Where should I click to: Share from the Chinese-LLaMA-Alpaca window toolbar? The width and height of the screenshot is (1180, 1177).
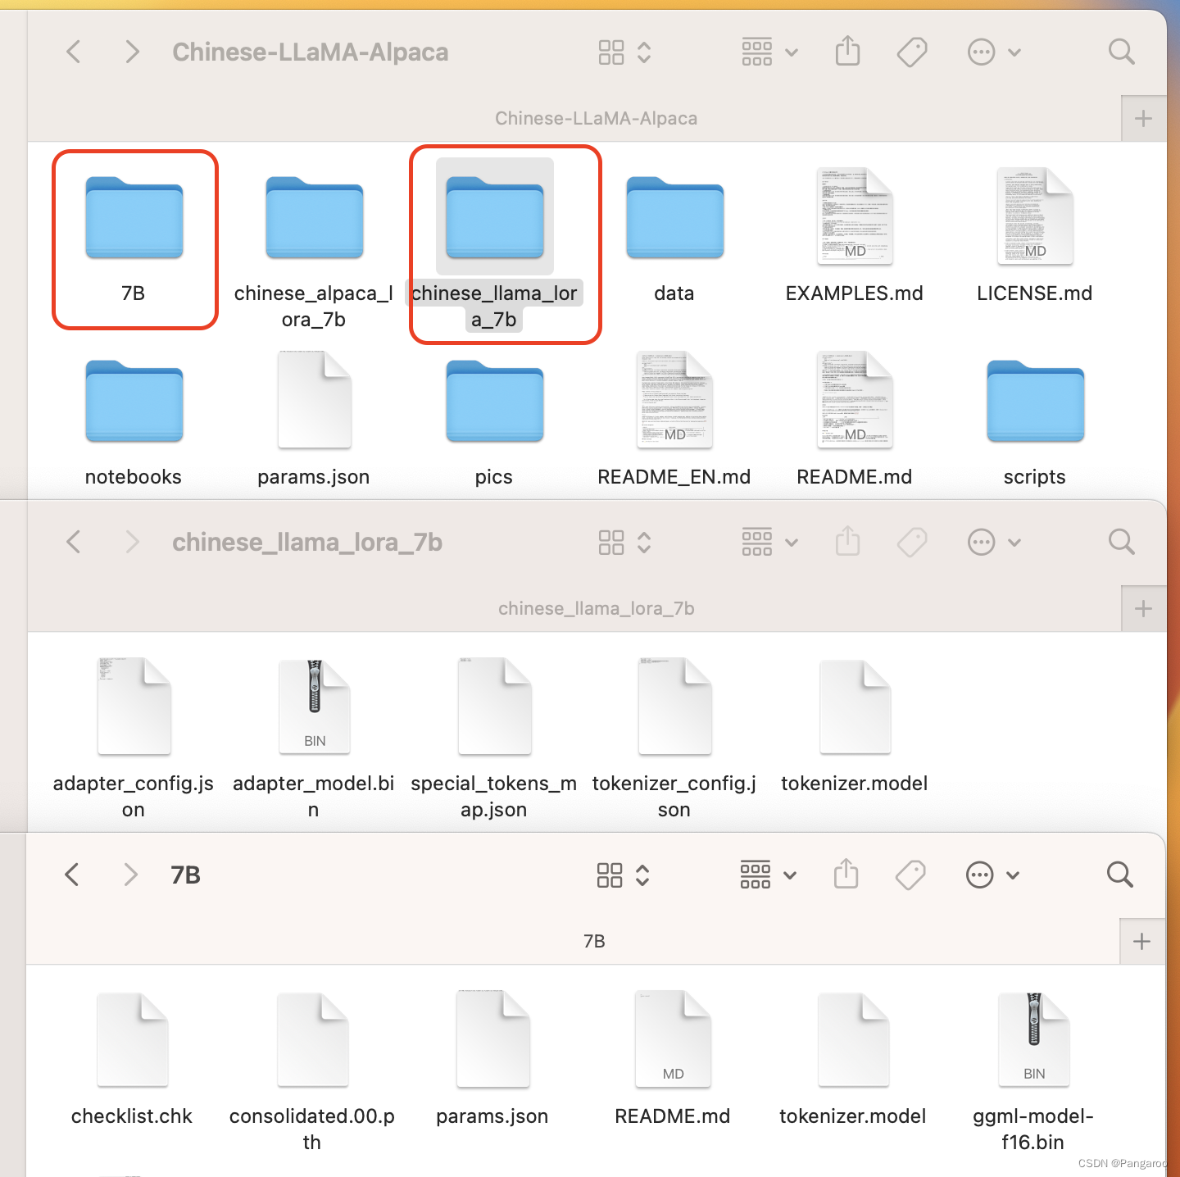click(847, 52)
